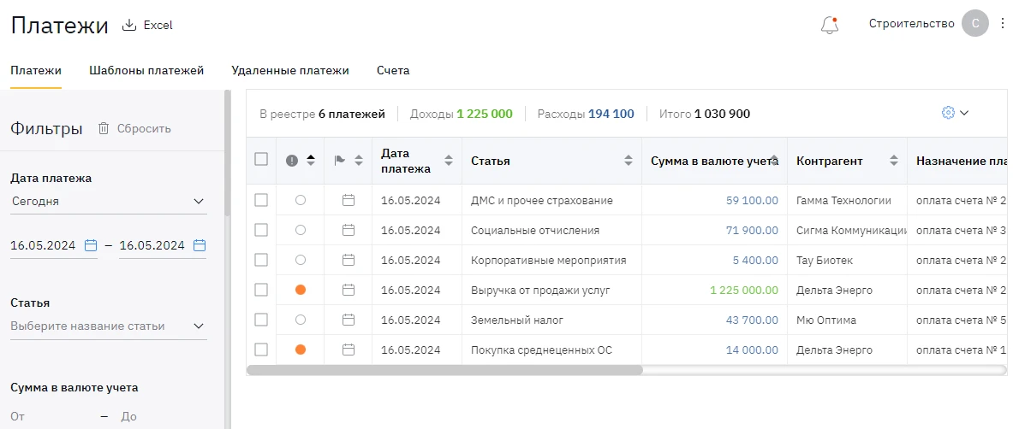The width and height of the screenshot is (1013, 429).
Task: Click the Строительство account name
Action: coord(912,24)
